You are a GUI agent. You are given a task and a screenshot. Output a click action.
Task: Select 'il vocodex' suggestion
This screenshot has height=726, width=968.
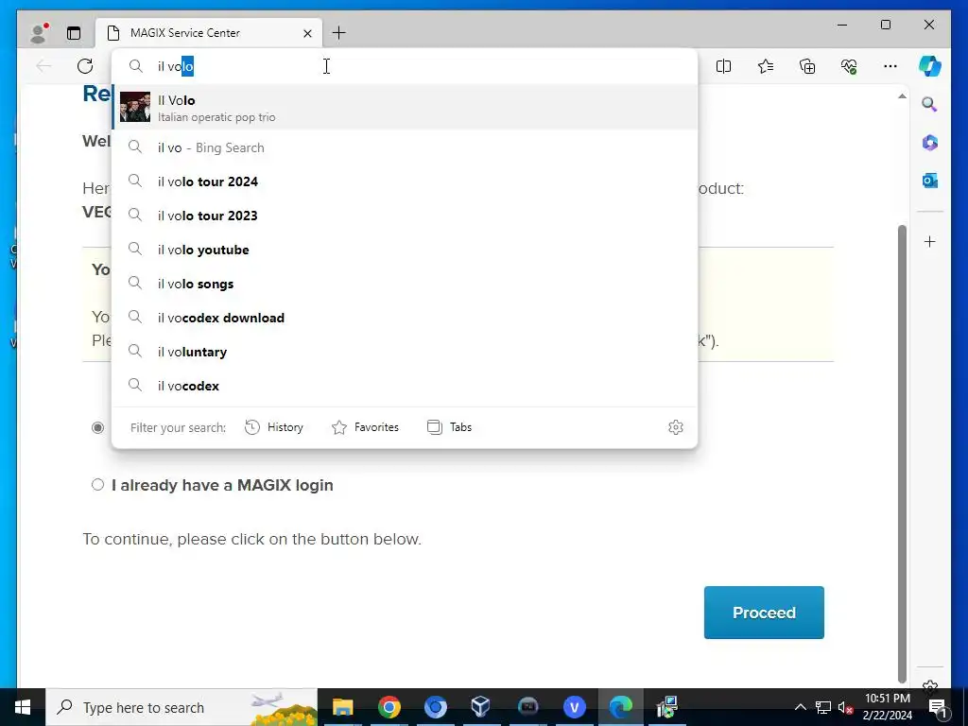(x=405, y=386)
